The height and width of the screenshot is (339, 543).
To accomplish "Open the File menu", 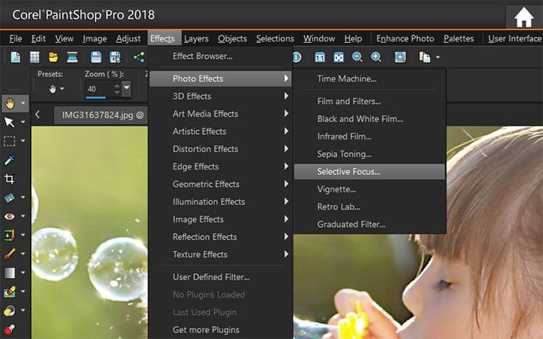I will point(16,38).
